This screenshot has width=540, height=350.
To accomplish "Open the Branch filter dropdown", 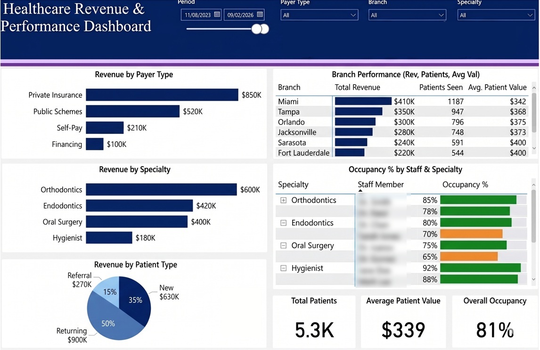I will 407,15.
